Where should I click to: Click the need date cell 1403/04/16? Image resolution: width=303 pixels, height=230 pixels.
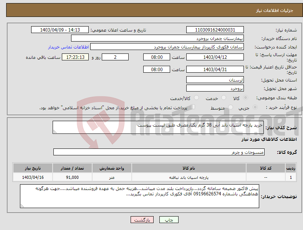(33, 177)
